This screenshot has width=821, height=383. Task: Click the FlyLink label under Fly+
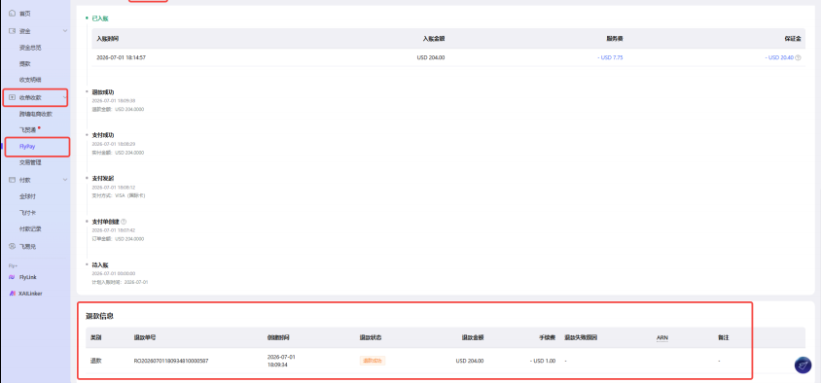(x=28, y=277)
